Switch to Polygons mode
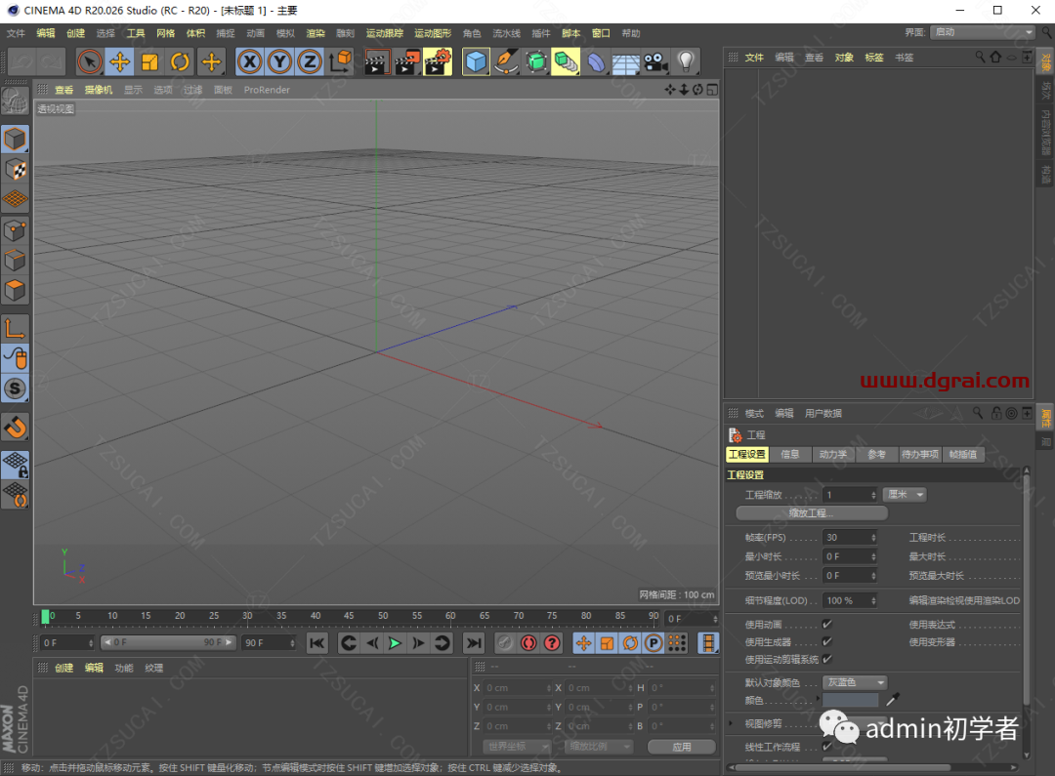This screenshot has width=1055, height=776. [x=16, y=291]
